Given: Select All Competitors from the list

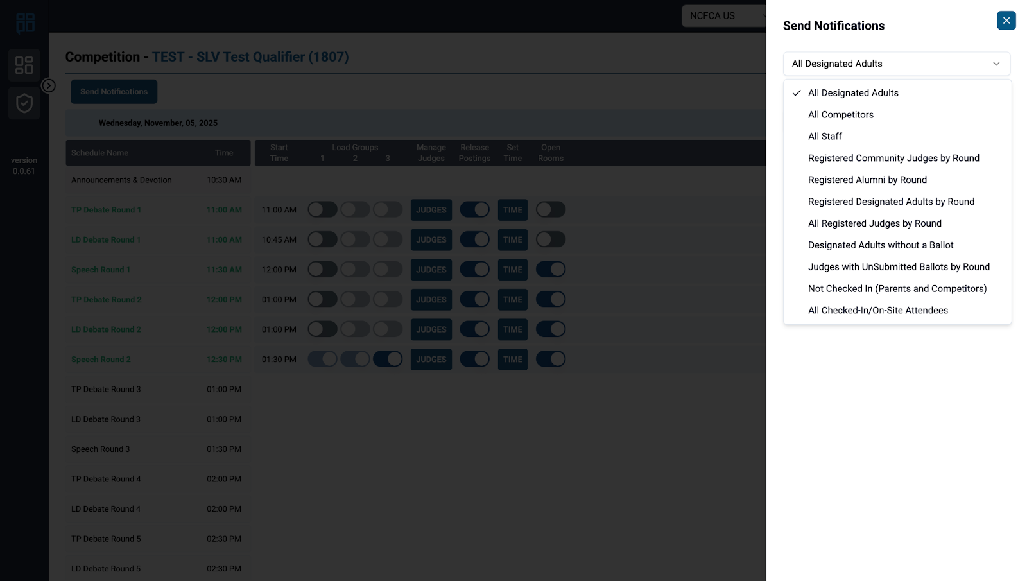Looking at the screenshot, I should pos(840,115).
